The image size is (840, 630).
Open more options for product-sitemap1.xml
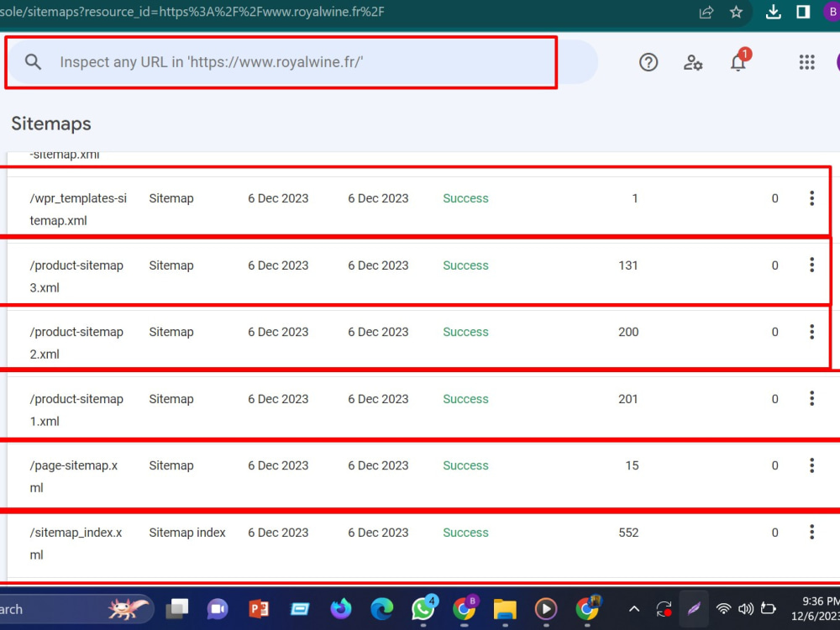[x=811, y=398]
